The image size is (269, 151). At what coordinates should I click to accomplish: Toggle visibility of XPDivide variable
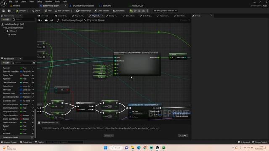[x=32, y=133]
